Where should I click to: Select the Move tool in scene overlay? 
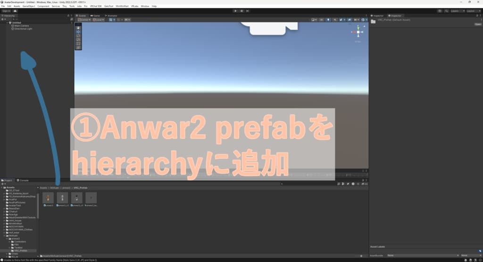(x=78, y=32)
